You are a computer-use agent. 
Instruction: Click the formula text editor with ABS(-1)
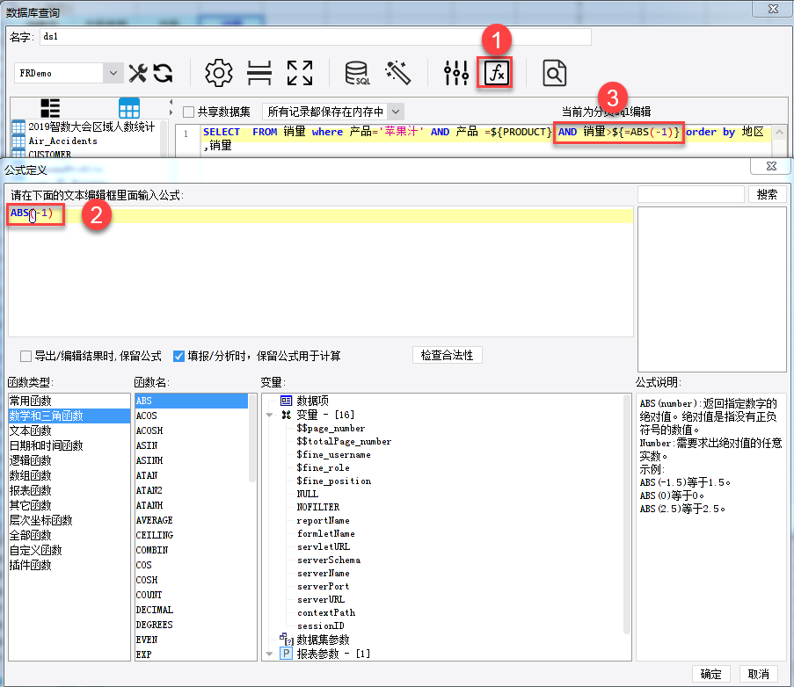pos(321,271)
